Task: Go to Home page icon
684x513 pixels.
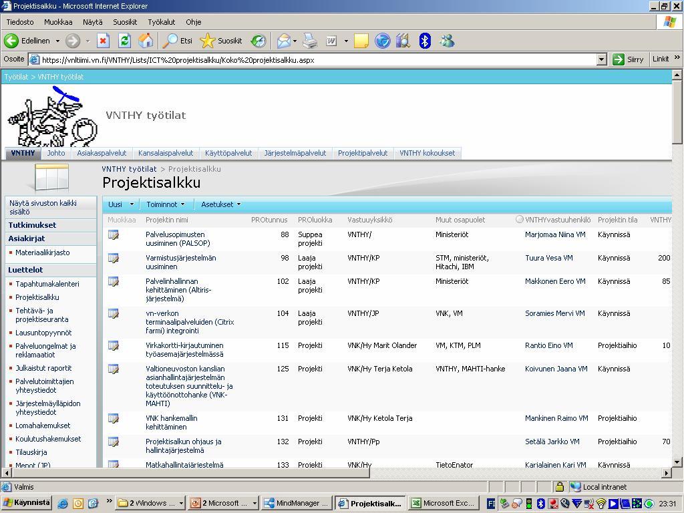Action: 146,41
